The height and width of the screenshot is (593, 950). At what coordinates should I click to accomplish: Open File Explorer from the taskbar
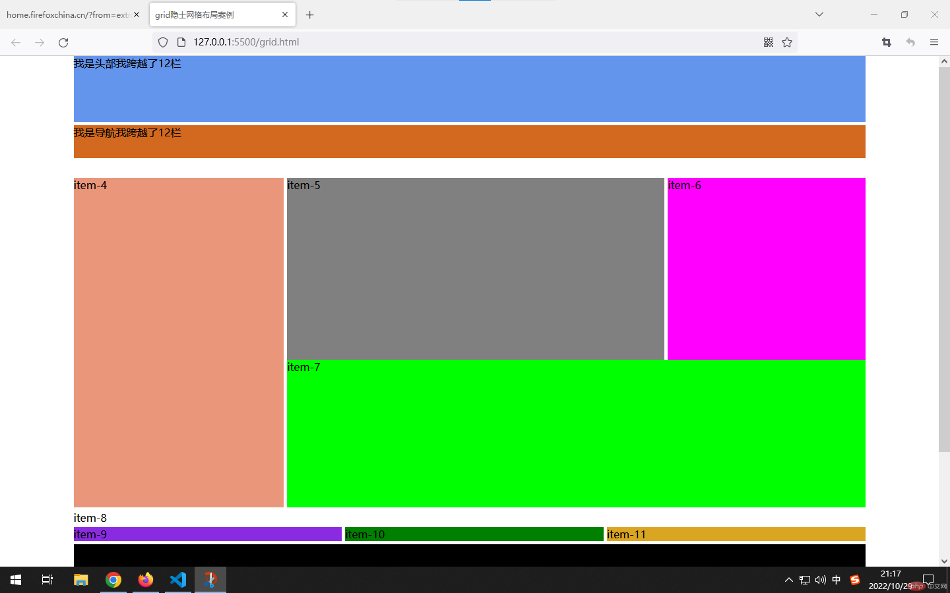pyautogui.click(x=81, y=580)
